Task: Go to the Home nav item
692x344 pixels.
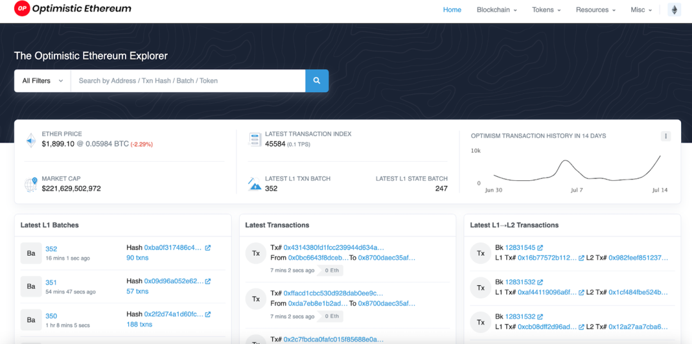Action: click(452, 10)
